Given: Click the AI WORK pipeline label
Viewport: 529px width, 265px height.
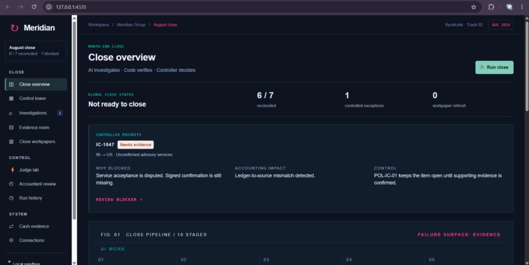Looking at the screenshot, I should click(113, 249).
